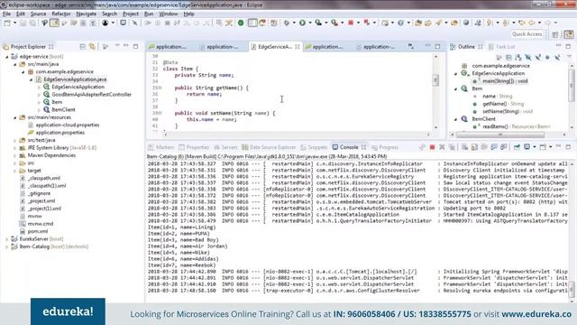Click Clear Console icon
Viewport: 577px width, 325px height.
[x=465, y=147]
